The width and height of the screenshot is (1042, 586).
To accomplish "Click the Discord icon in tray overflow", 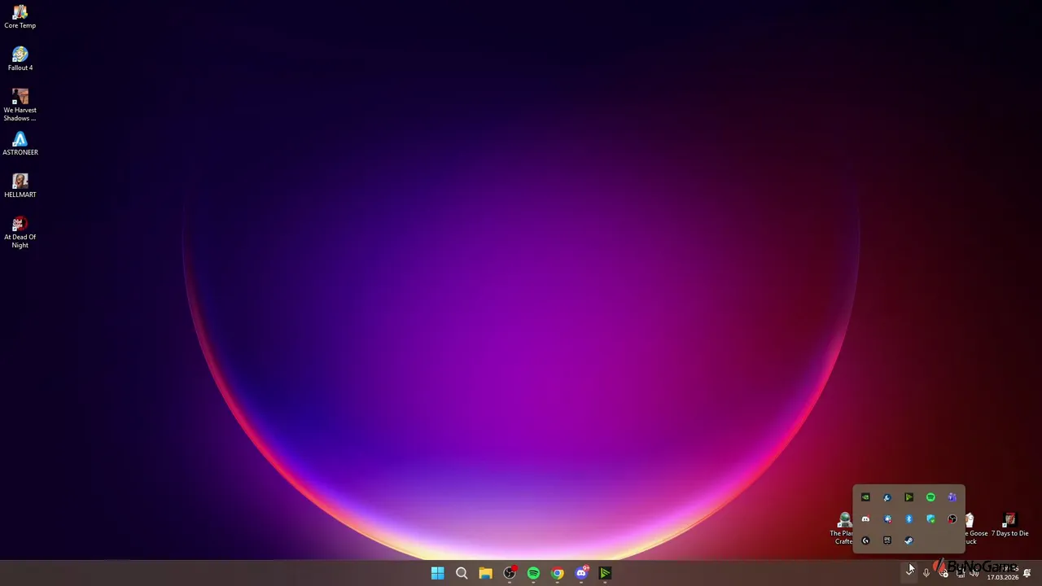I will pyautogui.click(x=865, y=519).
